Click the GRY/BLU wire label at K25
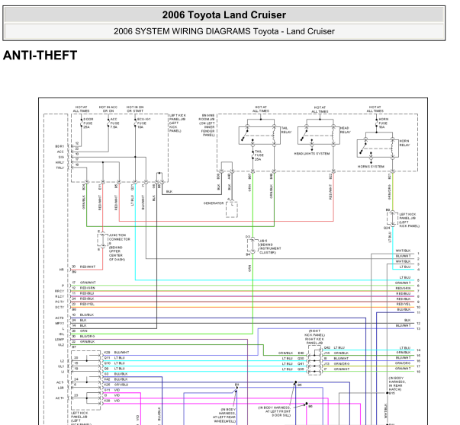 click(x=121, y=385)
